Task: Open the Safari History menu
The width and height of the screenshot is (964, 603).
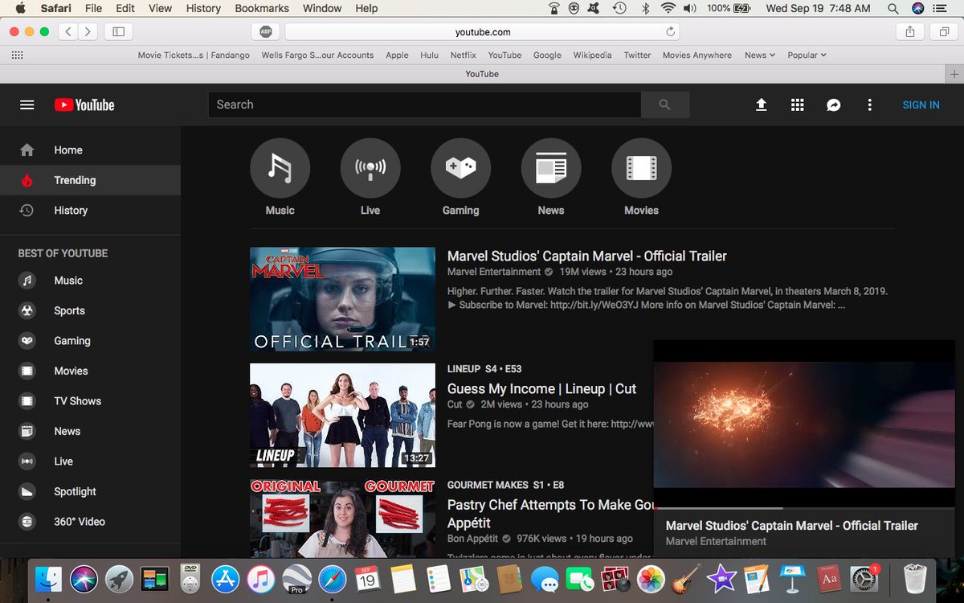Action: click(x=203, y=8)
